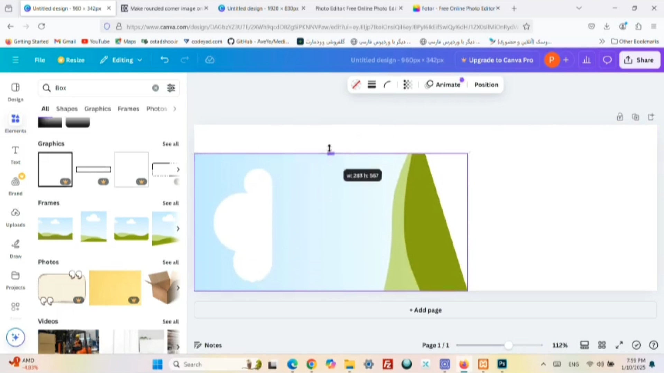Image resolution: width=664 pixels, height=373 pixels.
Task: Open the Uploads panel
Action: pyautogui.click(x=15, y=218)
